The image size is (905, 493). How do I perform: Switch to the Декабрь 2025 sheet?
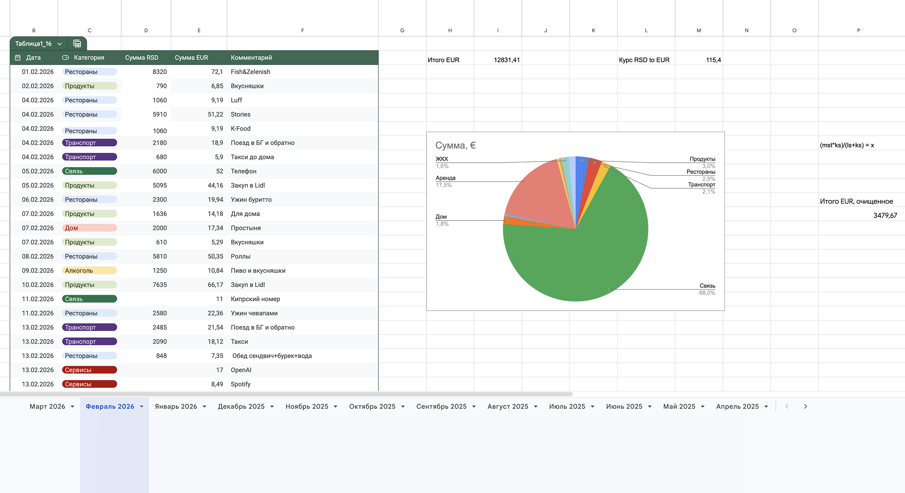click(241, 407)
